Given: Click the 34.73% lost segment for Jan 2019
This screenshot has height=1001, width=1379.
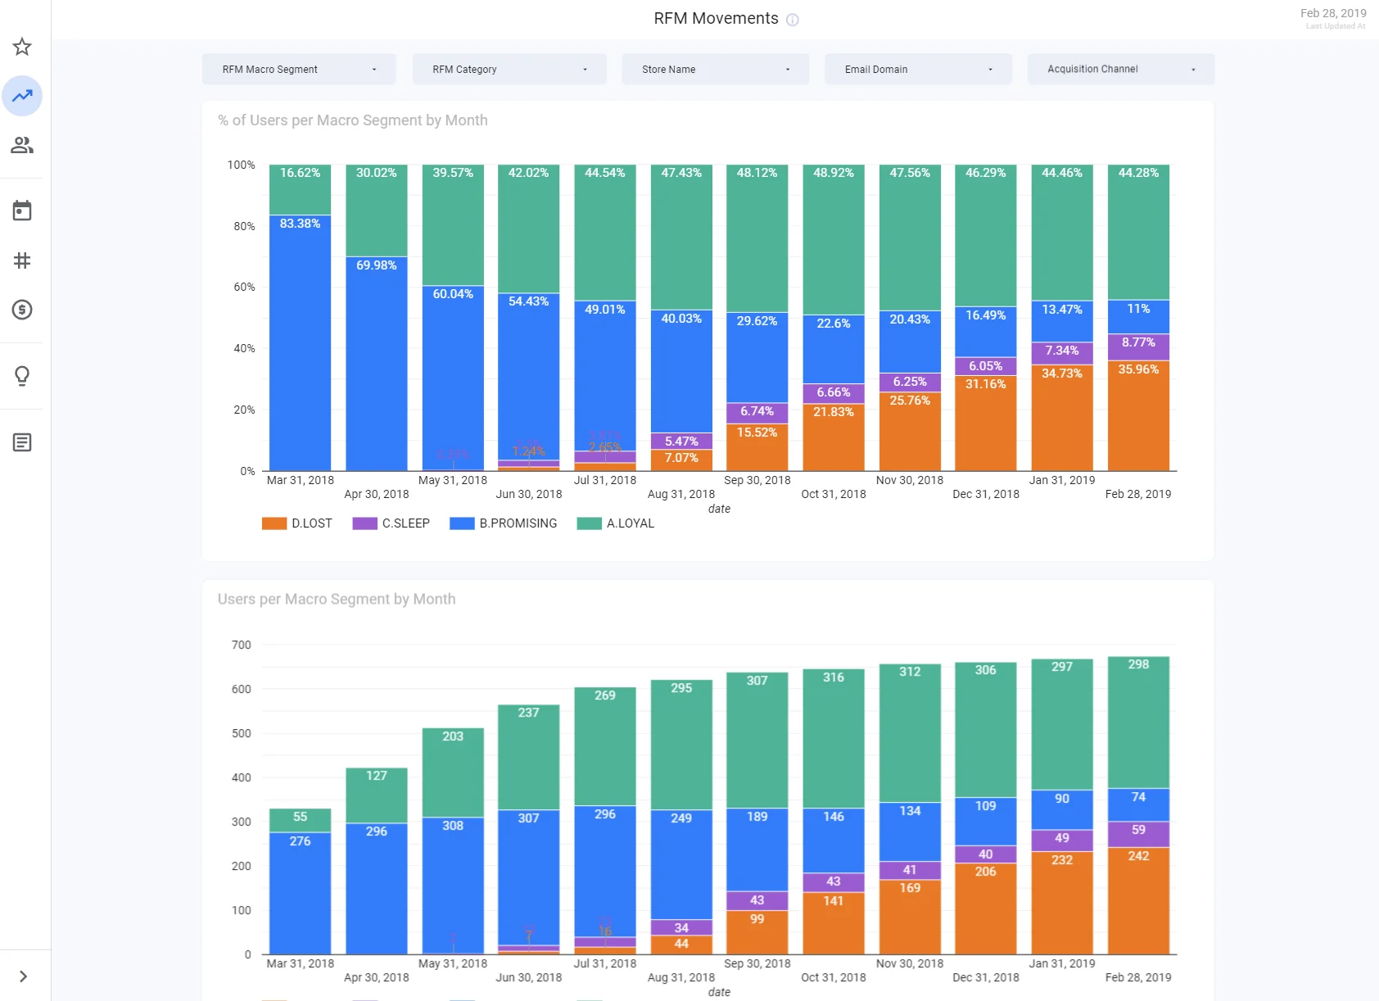Looking at the screenshot, I should pos(1062,418).
